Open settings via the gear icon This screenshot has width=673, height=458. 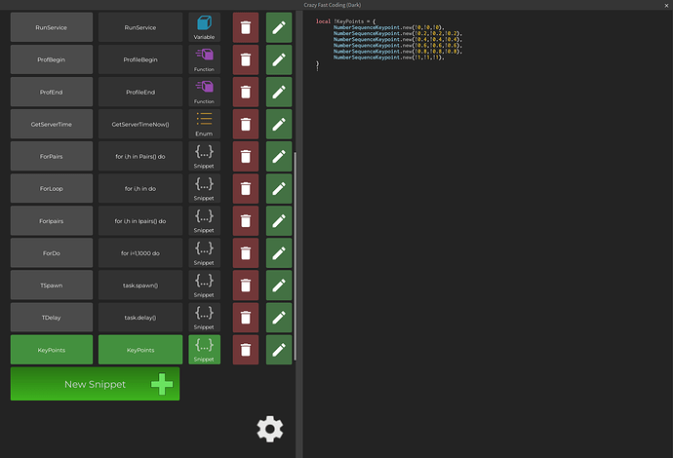(270, 429)
